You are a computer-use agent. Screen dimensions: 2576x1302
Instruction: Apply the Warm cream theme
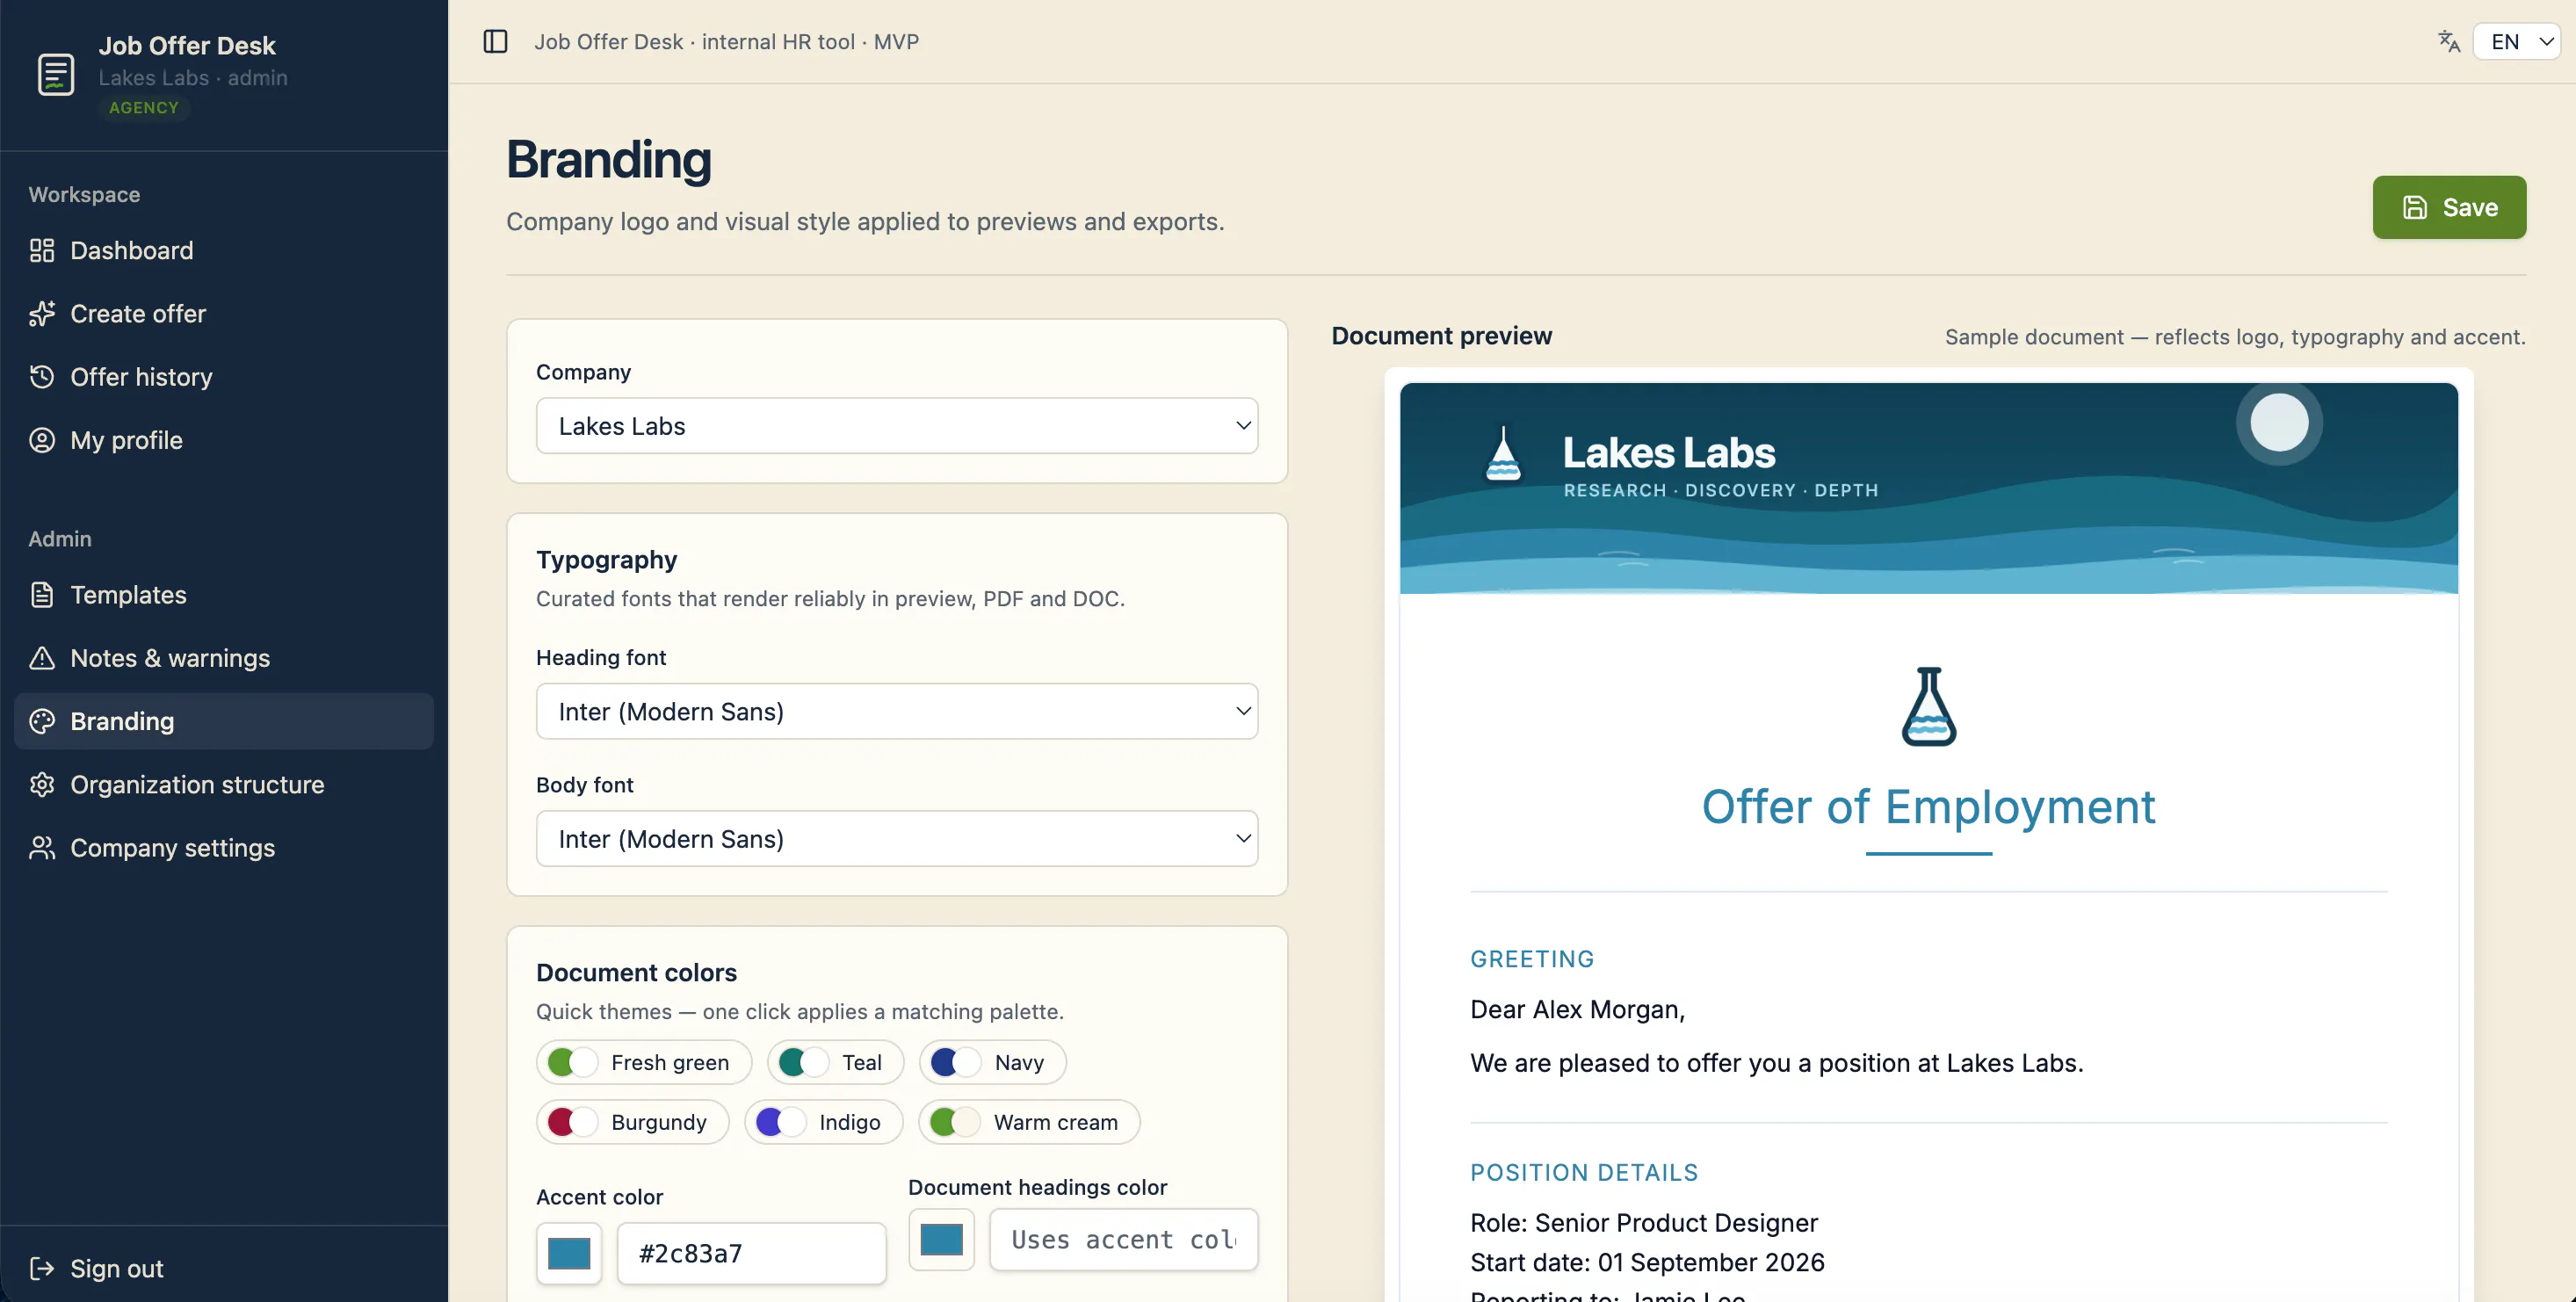[x=1029, y=1122]
